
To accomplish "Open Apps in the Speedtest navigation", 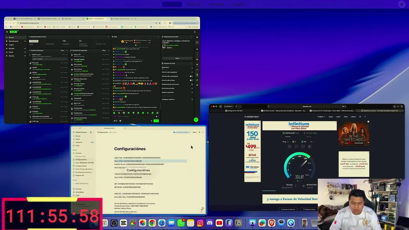I will 331,117.
